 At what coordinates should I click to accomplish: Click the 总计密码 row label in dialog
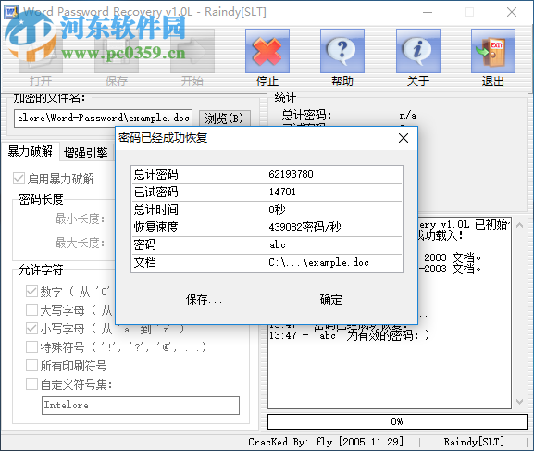(156, 174)
